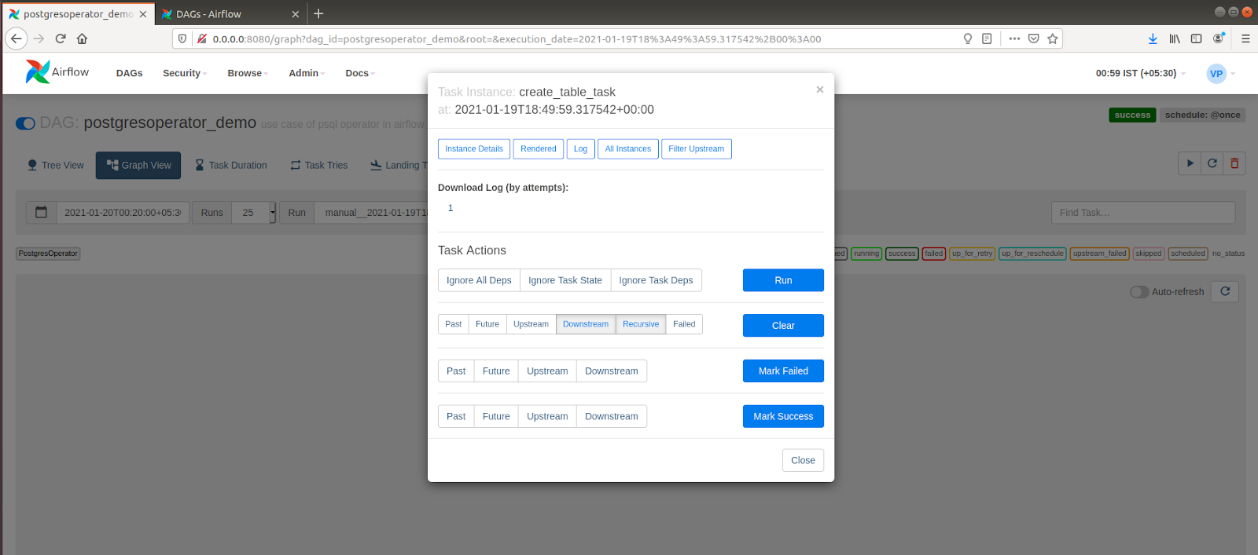
Task: Switch to the Tree View tab
Action: [x=55, y=165]
